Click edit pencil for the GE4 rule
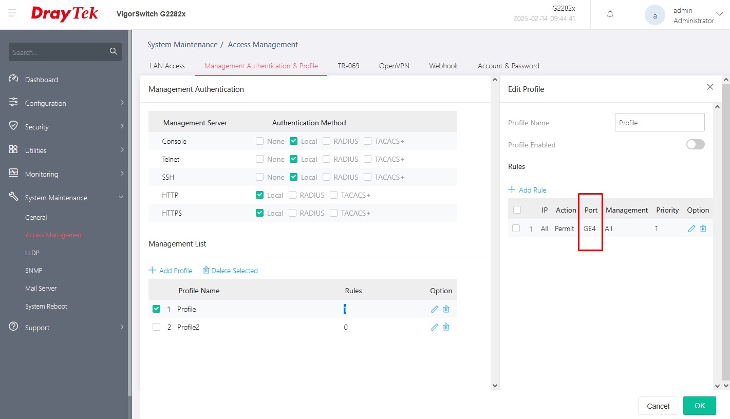The width and height of the screenshot is (730, 419). click(x=691, y=228)
